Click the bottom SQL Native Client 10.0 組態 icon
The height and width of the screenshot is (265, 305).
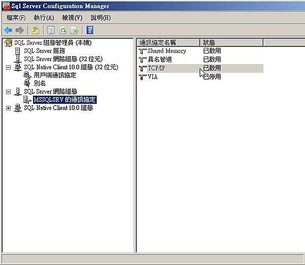pyautogui.click(x=18, y=108)
